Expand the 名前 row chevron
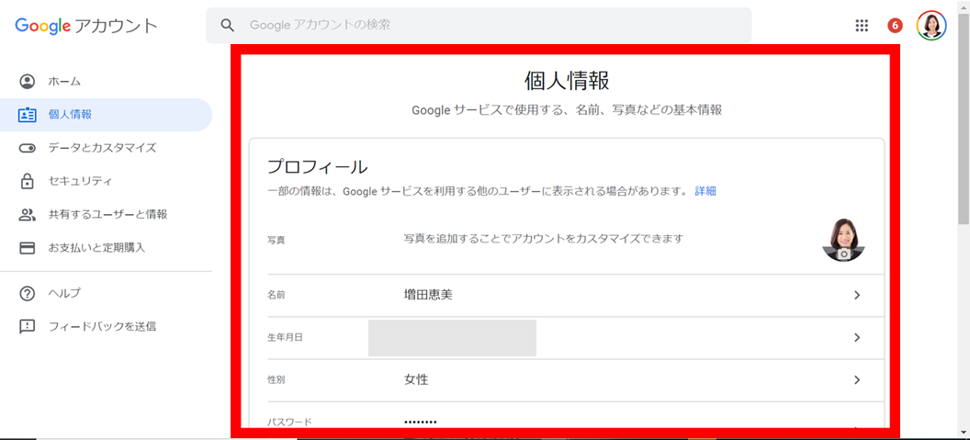 [x=857, y=295]
